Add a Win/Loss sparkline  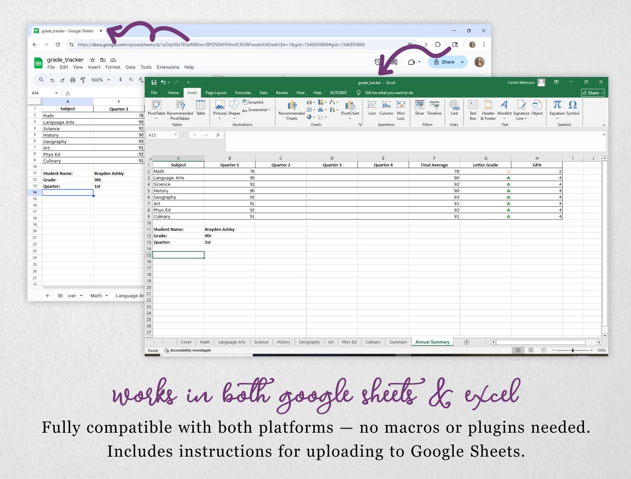point(401,110)
